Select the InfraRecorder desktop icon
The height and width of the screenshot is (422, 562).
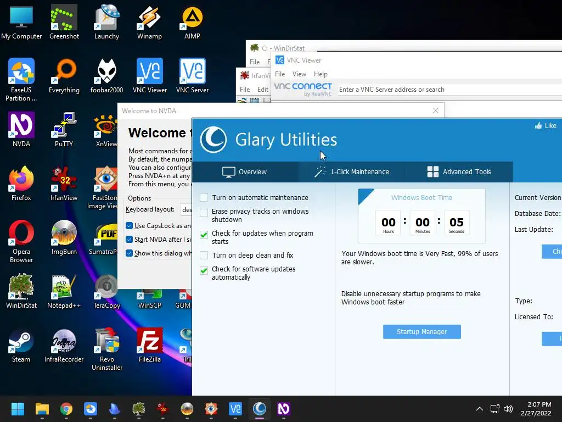(64, 345)
